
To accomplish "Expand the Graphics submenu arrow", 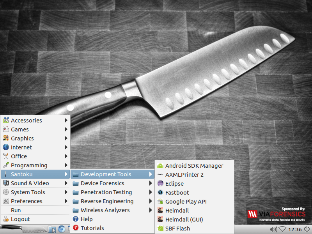I will click(x=66, y=138).
